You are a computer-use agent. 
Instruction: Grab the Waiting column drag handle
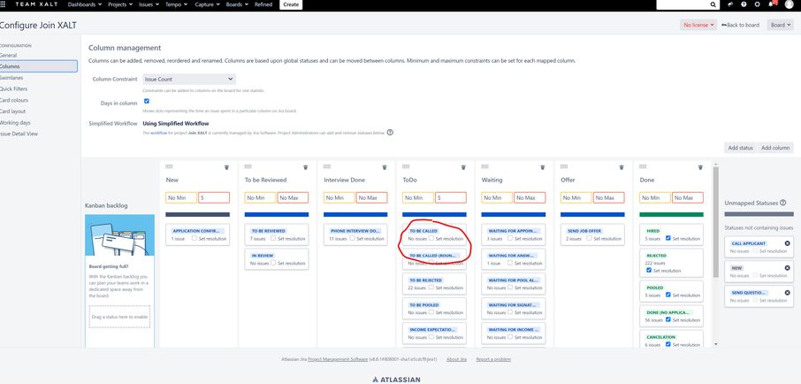click(x=485, y=166)
